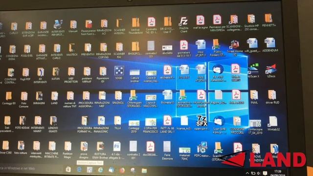Image resolution: width=313 pixels, height=176 pixels.
Task: Open the Conteggi 2019 image file
Action: pos(134,123)
